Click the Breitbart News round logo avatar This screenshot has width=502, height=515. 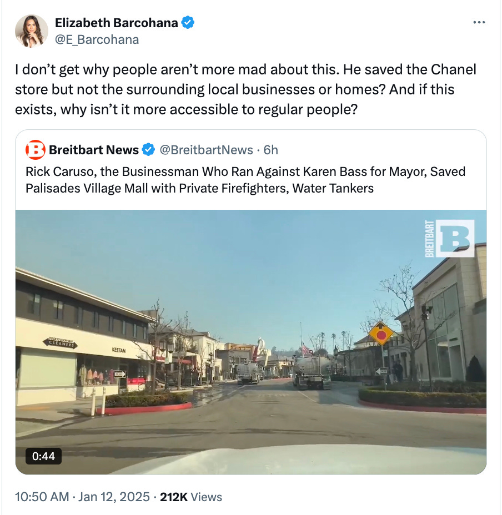click(x=35, y=150)
